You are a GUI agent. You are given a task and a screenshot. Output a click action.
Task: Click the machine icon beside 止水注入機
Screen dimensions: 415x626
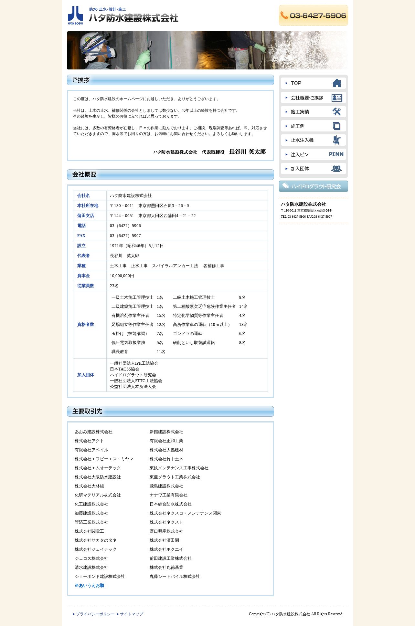click(337, 140)
